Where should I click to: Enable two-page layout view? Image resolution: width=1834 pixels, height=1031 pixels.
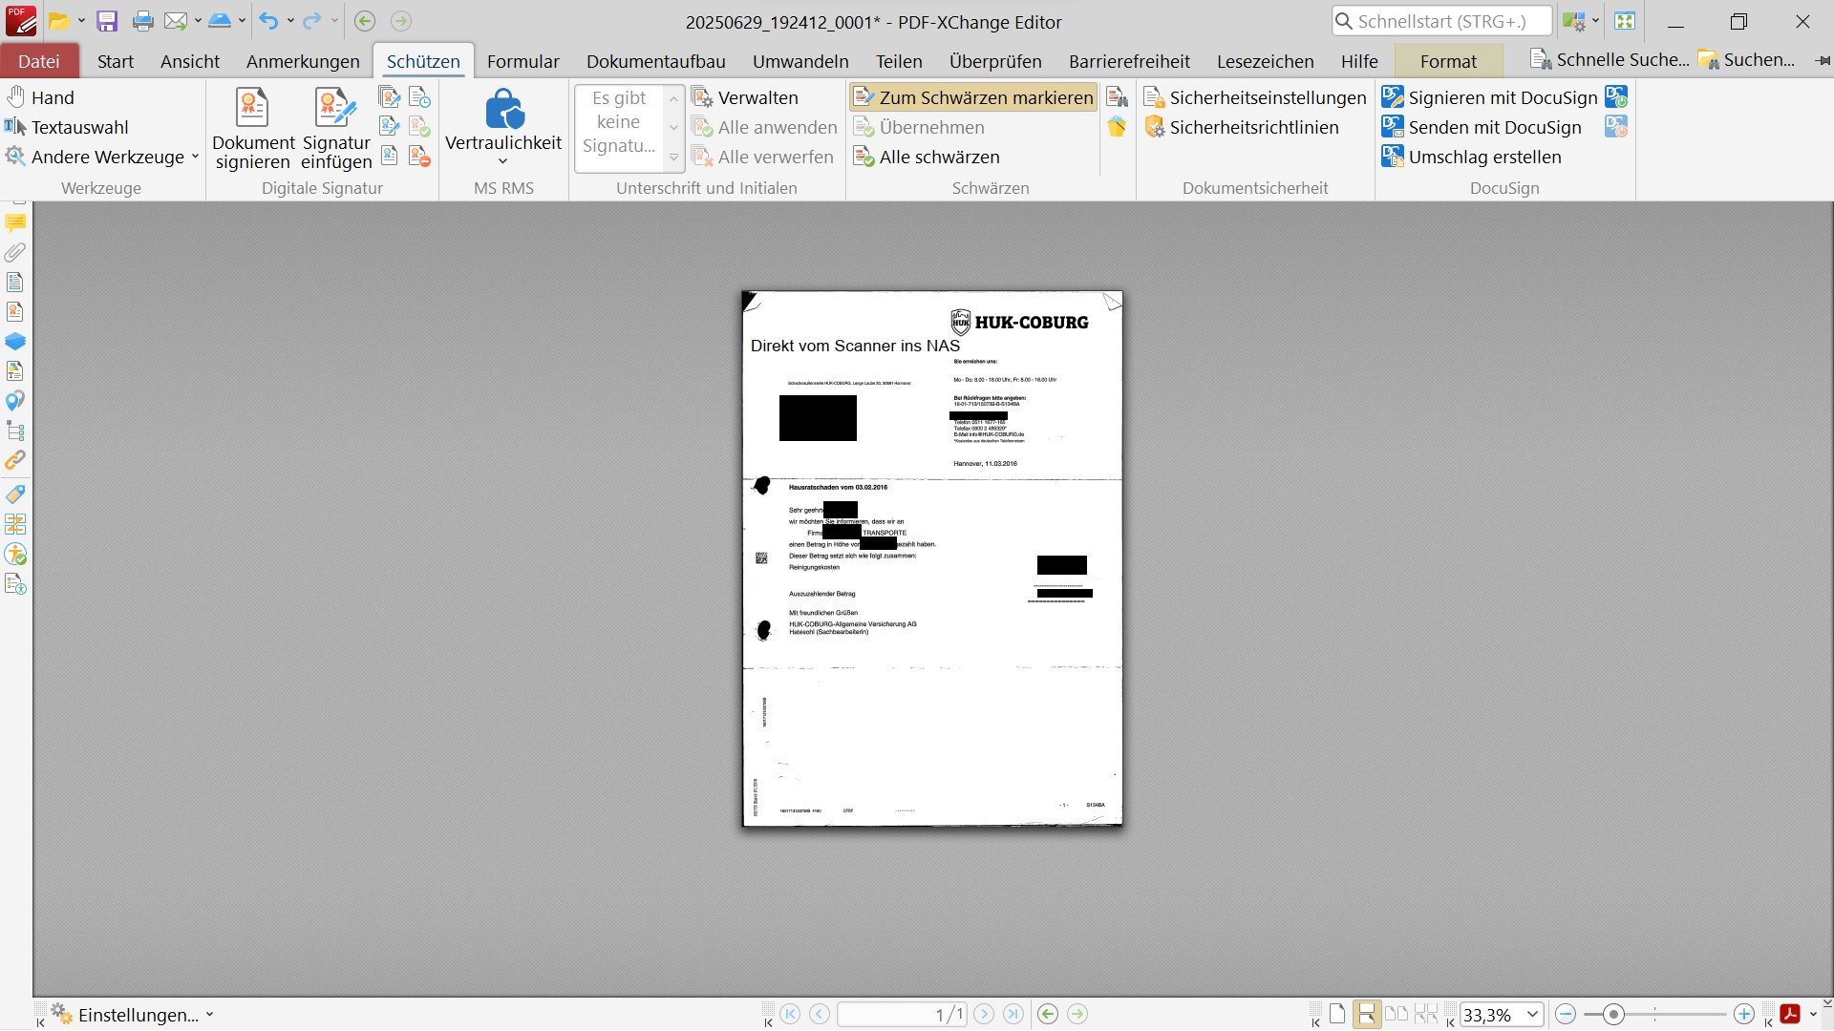click(x=1397, y=1014)
